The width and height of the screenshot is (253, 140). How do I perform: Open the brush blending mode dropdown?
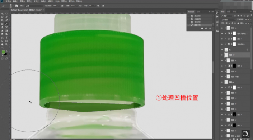[x=34, y=6]
